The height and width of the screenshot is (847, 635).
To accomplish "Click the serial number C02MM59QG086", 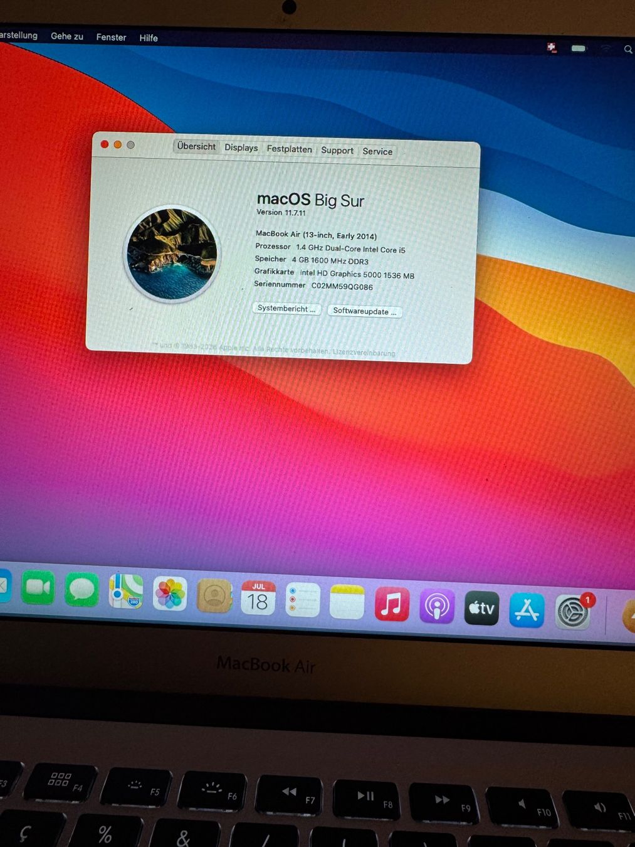I will point(342,286).
